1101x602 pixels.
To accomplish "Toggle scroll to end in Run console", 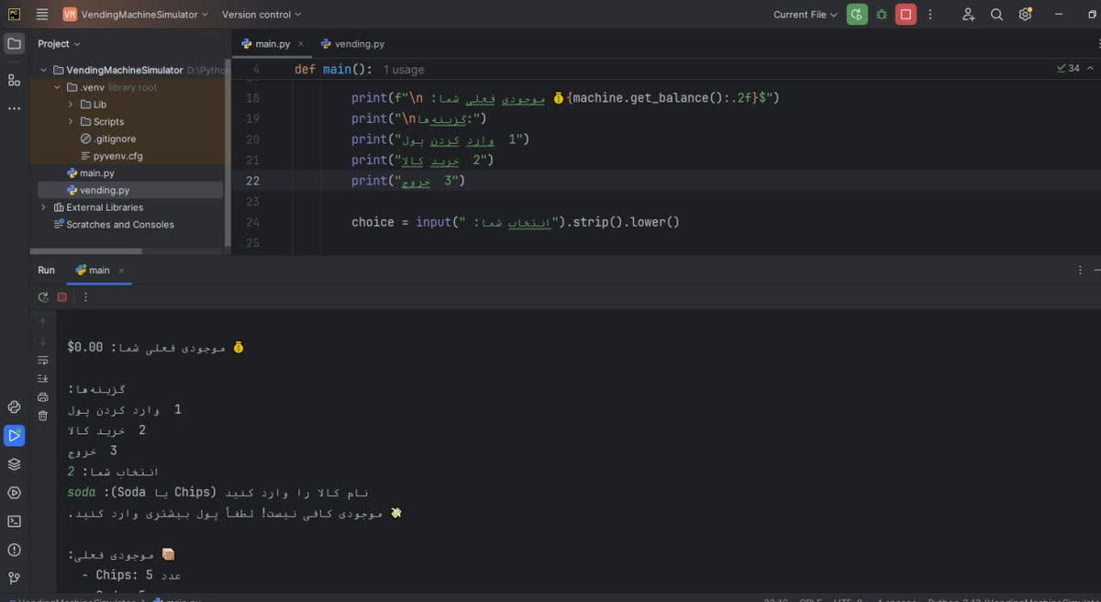I will pos(43,378).
